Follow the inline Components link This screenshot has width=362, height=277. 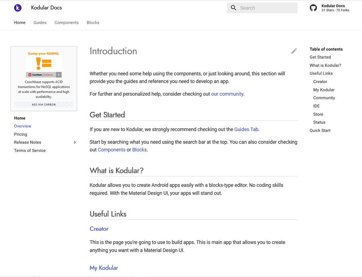pyautogui.click(x=111, y=150)
